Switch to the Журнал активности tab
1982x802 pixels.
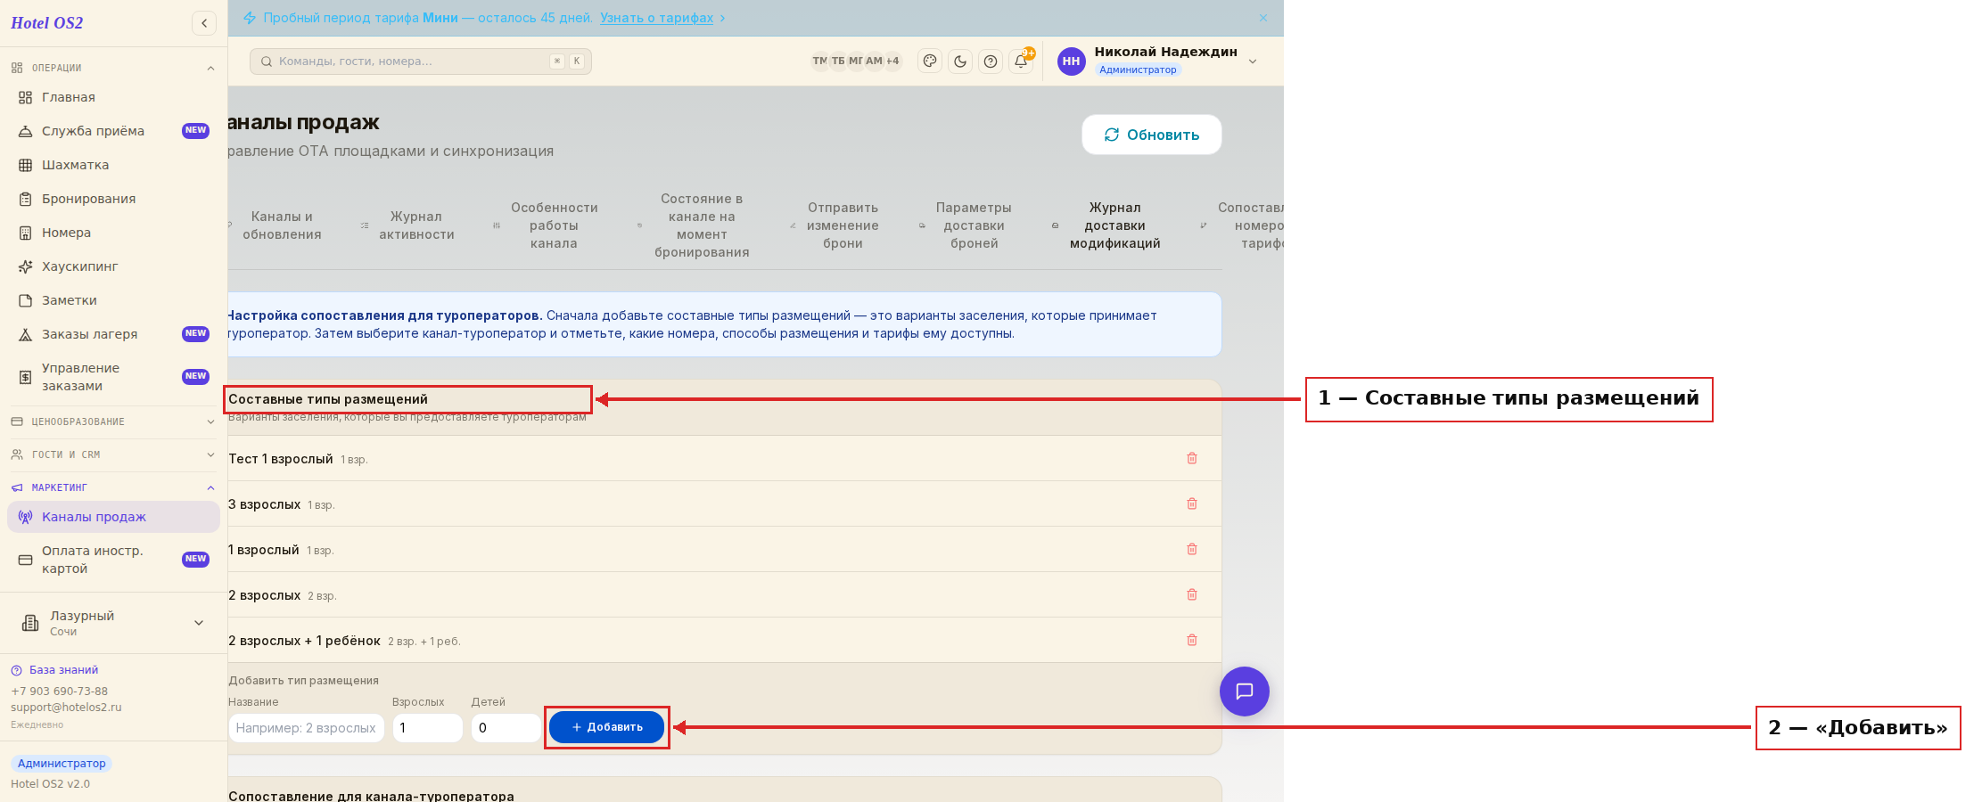pyautogui.click(x=416, y=225)
